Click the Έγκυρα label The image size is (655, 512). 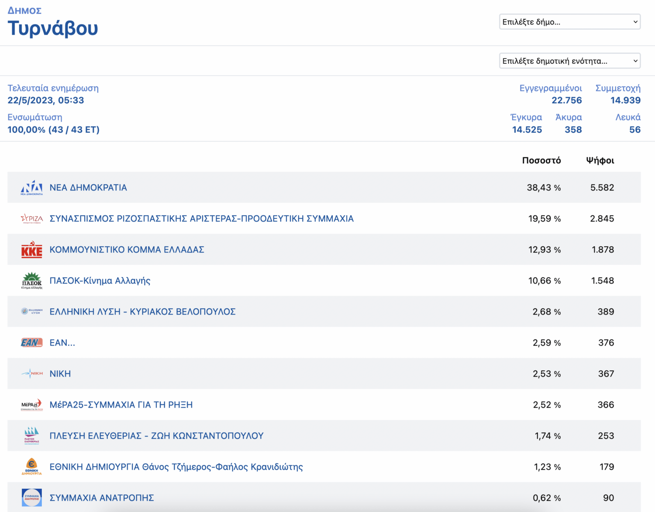[x=526, y=117]
